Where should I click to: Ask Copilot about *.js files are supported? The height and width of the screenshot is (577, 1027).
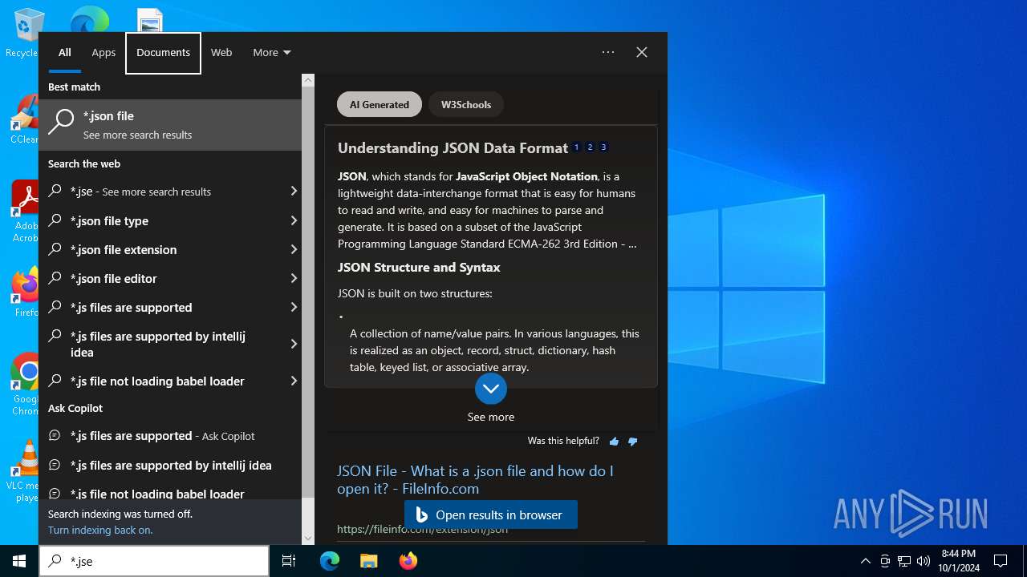click(170, 436)
